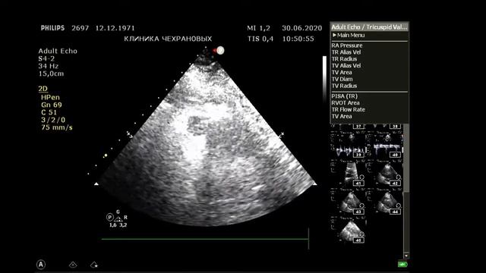Viewport: 486px width, 273px height.
Task: Click Adult Echo / Tricuspid Valve title
Action: pyautogui.click(x=369, y=27)
